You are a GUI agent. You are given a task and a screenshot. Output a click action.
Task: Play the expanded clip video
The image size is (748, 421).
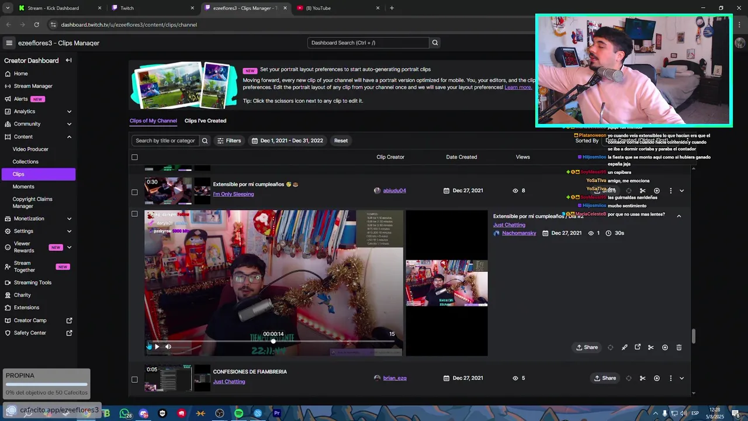point(157,347)
